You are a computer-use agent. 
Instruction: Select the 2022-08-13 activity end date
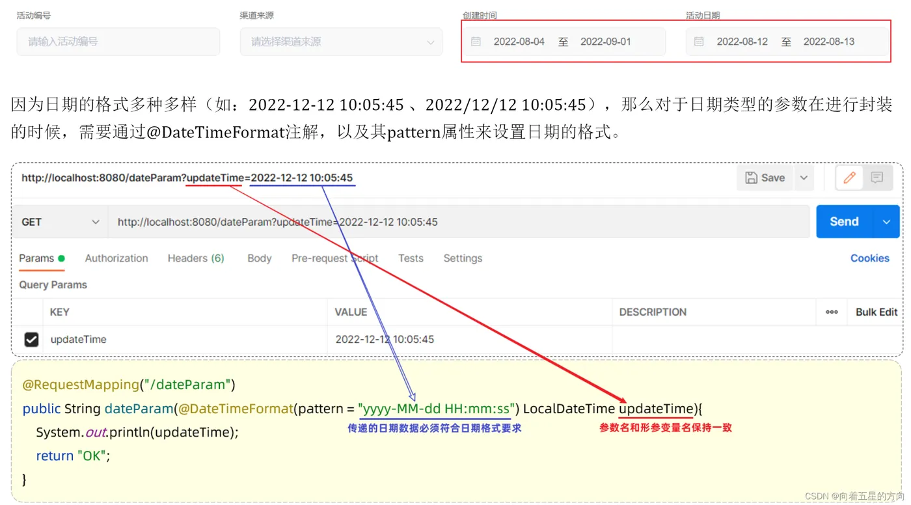point(828,42)
